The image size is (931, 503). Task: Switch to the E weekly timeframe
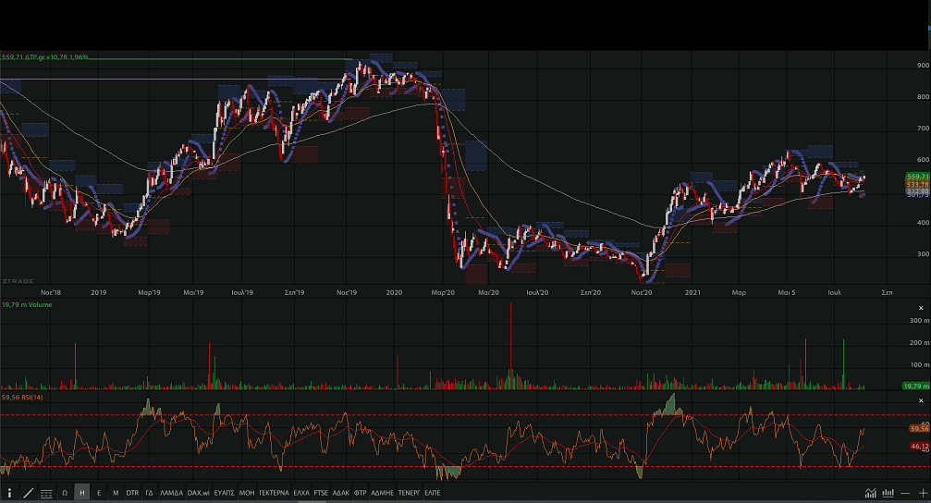[99, 493]
